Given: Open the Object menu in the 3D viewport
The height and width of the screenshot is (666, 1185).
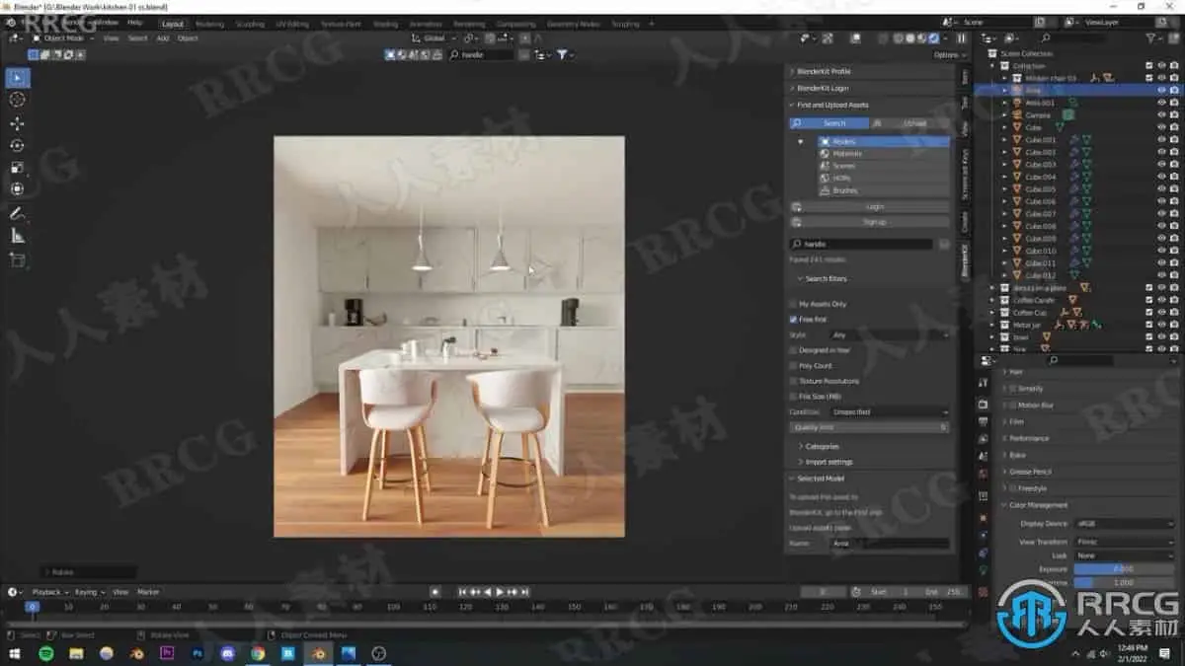Looking at the screenshot, I should click(189, 38).
